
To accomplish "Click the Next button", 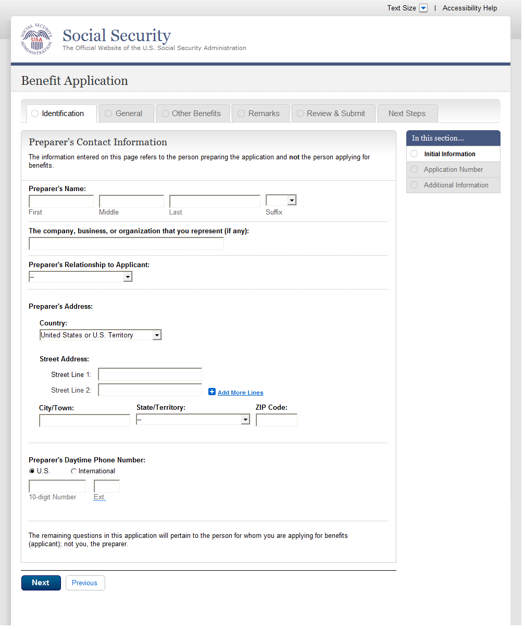I will pyautogui.click(x=41, y=583).
